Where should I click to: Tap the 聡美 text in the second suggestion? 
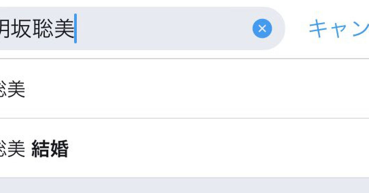12,149
